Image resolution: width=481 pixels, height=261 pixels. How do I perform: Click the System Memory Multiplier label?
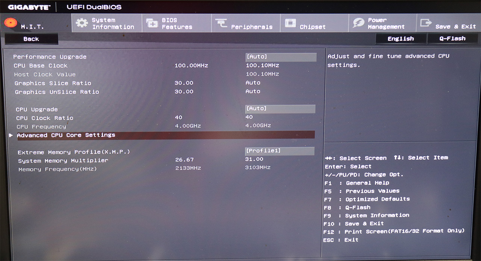63,161
